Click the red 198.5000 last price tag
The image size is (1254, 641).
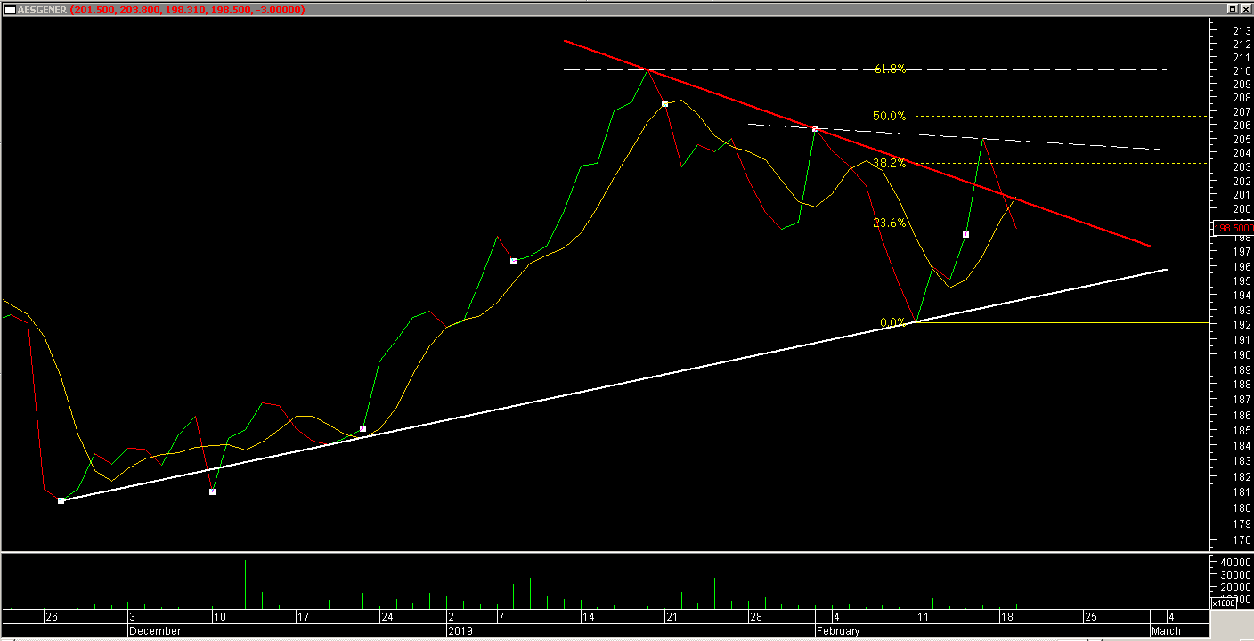1234,228
